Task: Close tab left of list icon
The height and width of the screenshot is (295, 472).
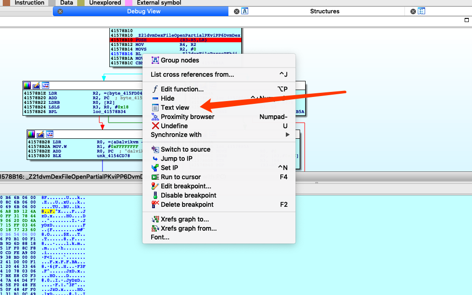Action: (x=413, y=11)
